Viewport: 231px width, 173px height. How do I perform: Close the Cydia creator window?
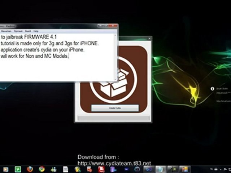click(149, 39)
